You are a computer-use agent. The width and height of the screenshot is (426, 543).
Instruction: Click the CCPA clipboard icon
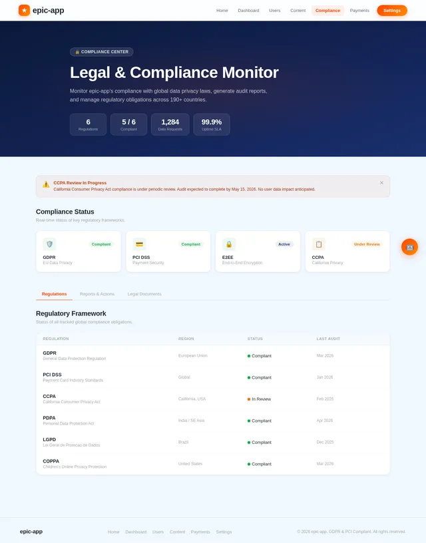point(319,244)
